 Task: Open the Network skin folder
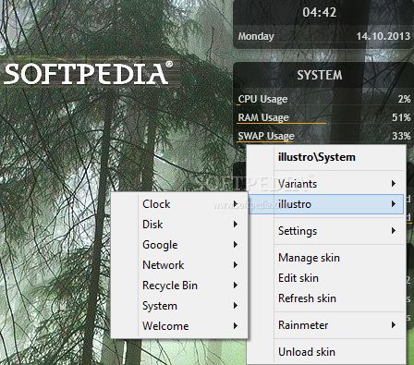tap(179, 265)
